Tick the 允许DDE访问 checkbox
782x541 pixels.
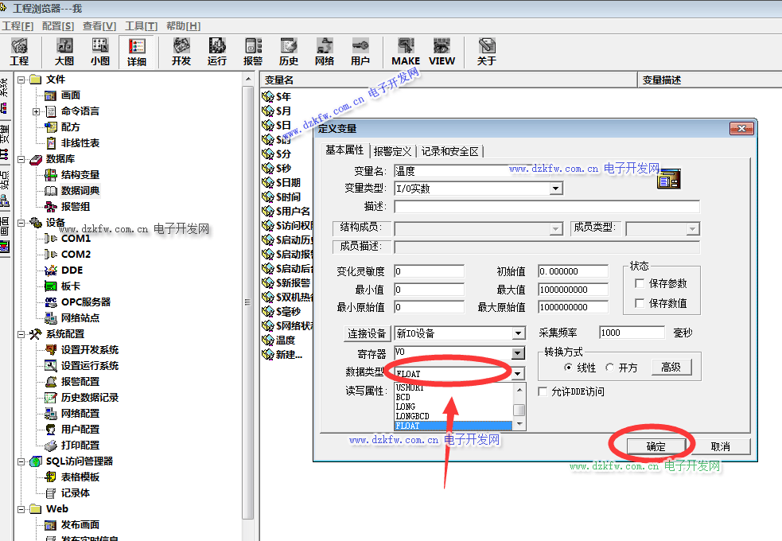pyautogui.click(x=543, y=391)
